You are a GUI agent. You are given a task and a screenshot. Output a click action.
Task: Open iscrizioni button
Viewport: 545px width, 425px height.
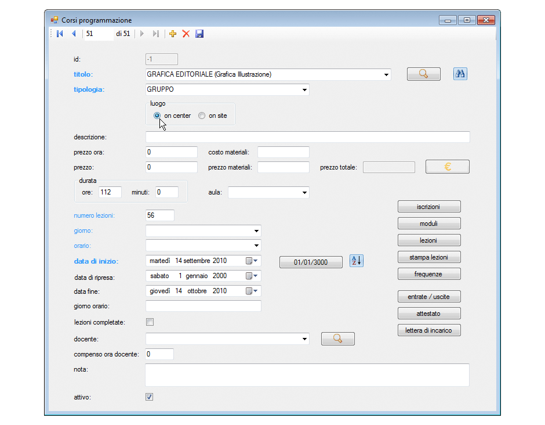click(429, 207)
